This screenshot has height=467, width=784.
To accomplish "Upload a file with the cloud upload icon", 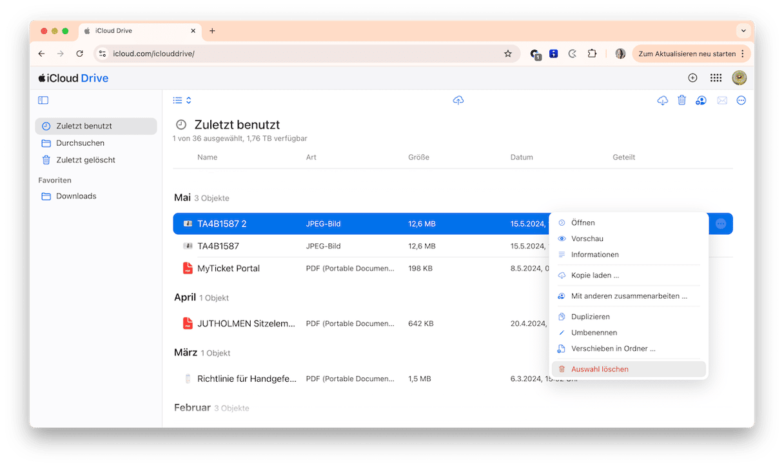I will [458, 100].
